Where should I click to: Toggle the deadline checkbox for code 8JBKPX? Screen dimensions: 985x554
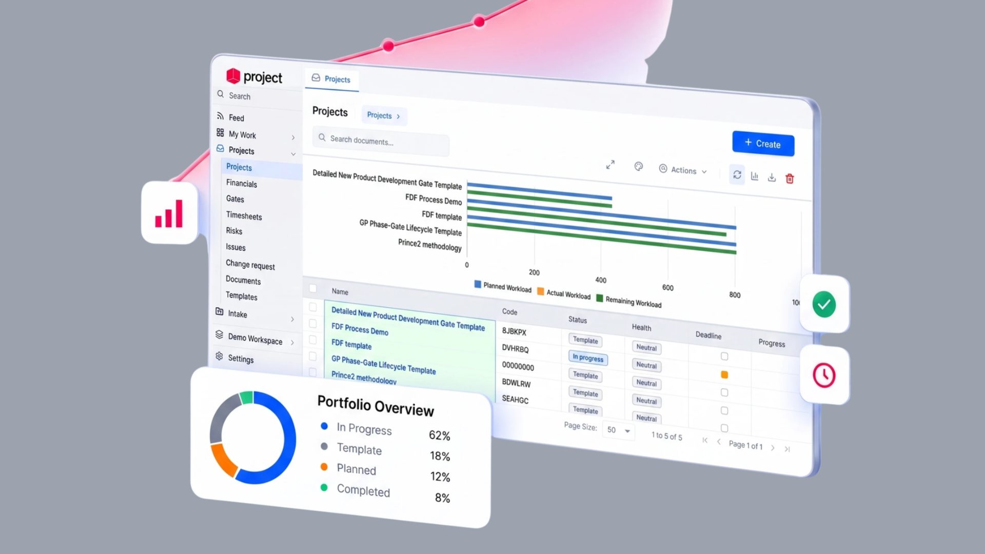coord(724,356)
